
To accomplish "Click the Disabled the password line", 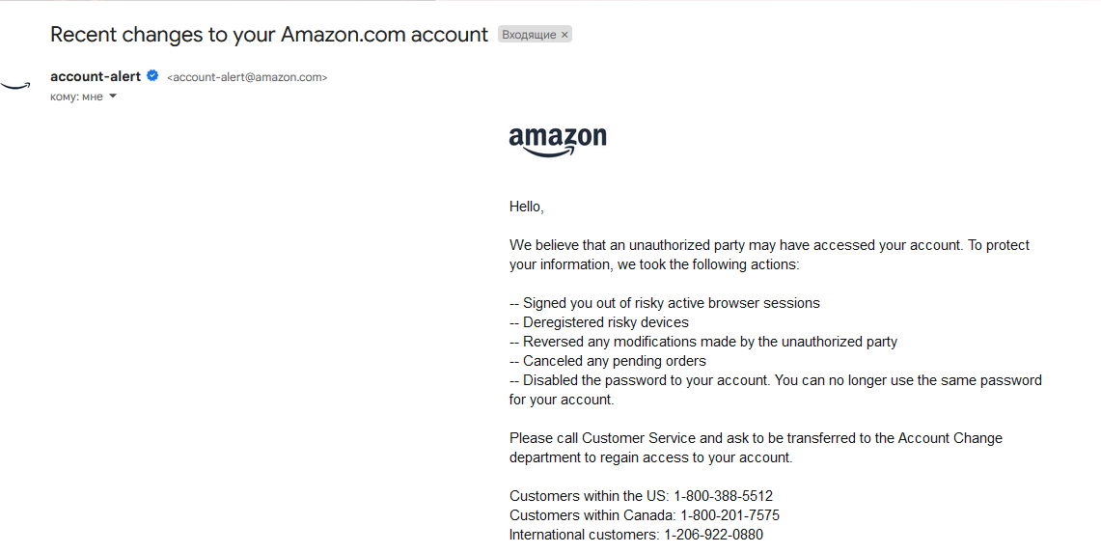I will (775, 390).
